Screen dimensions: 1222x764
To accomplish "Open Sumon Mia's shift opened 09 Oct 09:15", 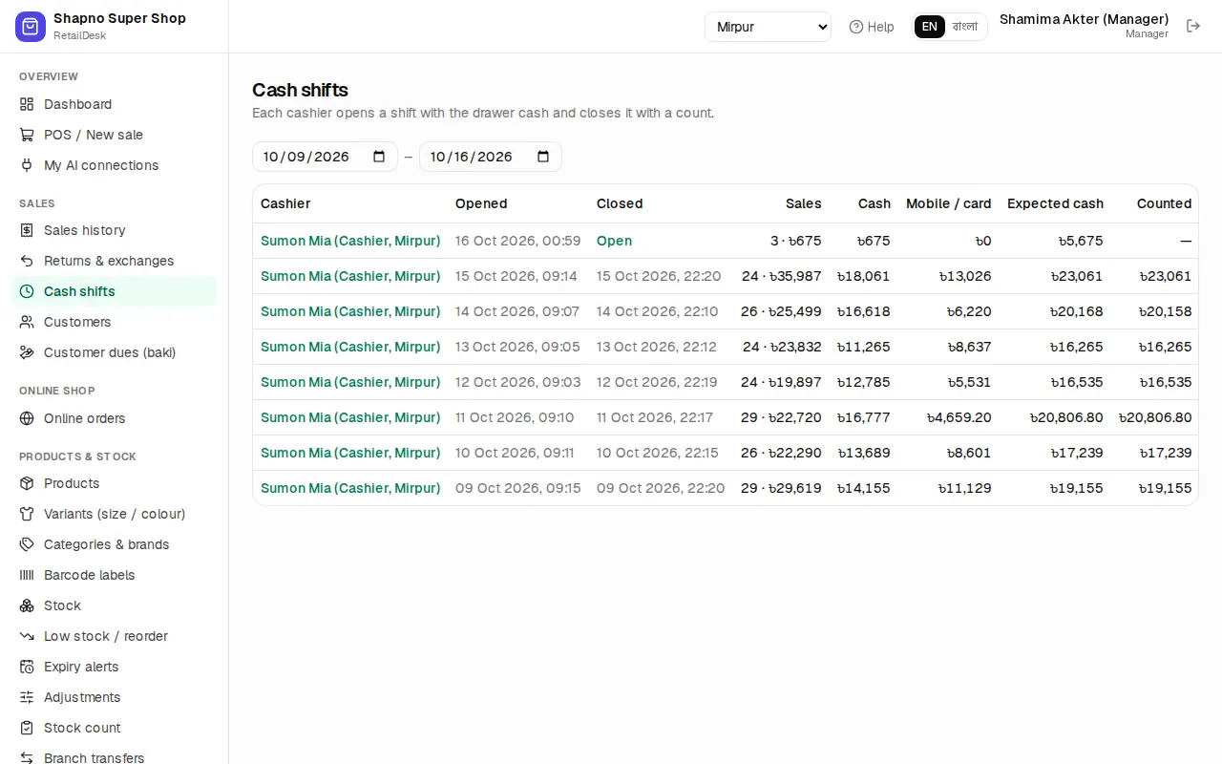I will [x=350, y=488].
